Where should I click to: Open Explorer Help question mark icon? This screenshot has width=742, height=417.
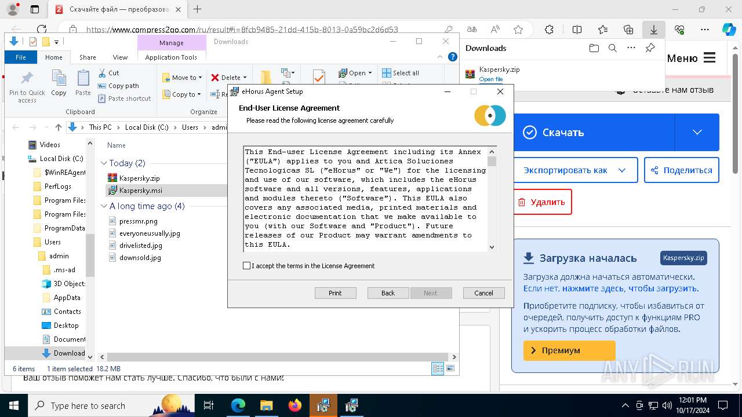[453, 57]
